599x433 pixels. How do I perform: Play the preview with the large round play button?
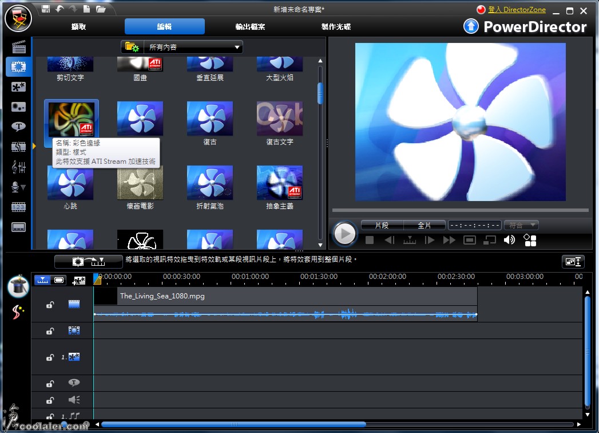(344, 233)
